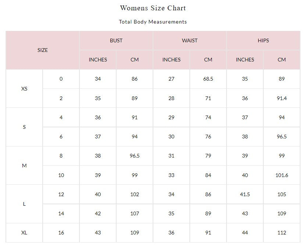Click the XS size label
The width and height of the screenshot is (306, 251).
(x=24, y=89)
